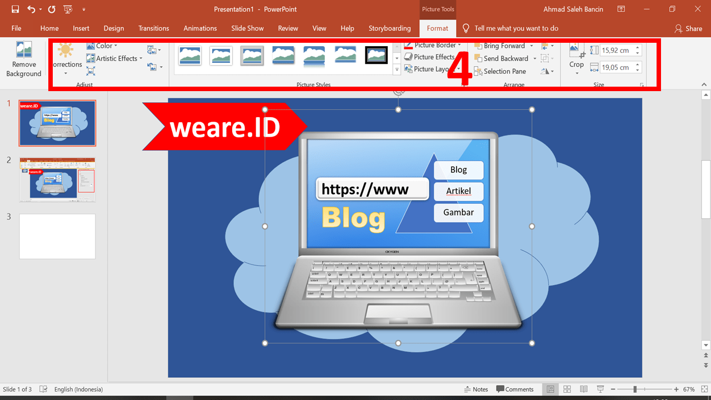Open the Insert ribbon tab
This screenshot has height=400, width=711.
pyautogui.click(x=81, y=28)
